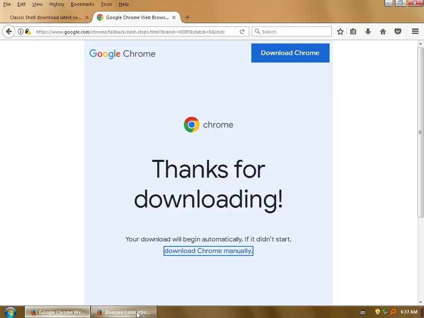Open the site information icon in the address bar
This screenshot has height=318, width=424.
pyautogui.click(x=21, y=31)
